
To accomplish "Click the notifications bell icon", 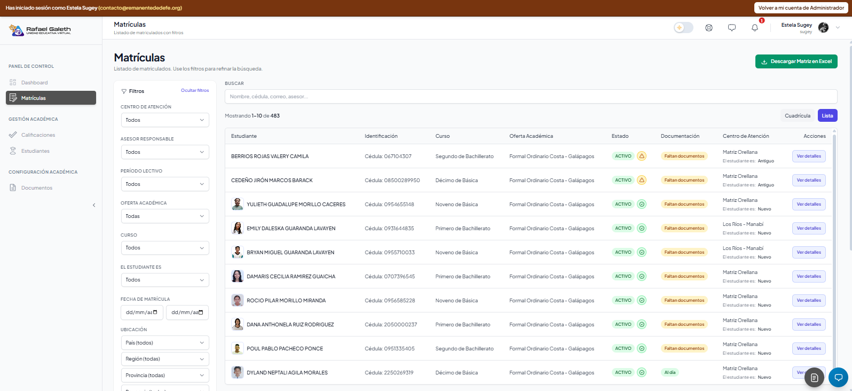I will [754, 28].
